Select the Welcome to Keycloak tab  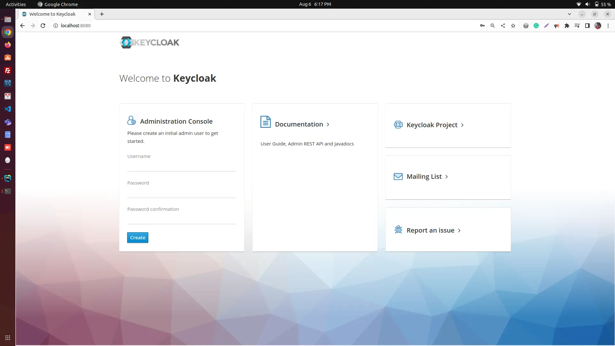[x=57, y=14]
